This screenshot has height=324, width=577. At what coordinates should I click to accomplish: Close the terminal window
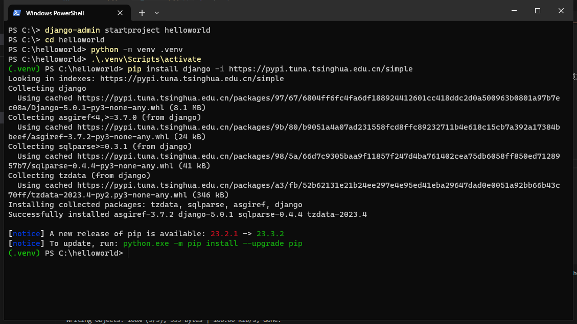point(561,11)
